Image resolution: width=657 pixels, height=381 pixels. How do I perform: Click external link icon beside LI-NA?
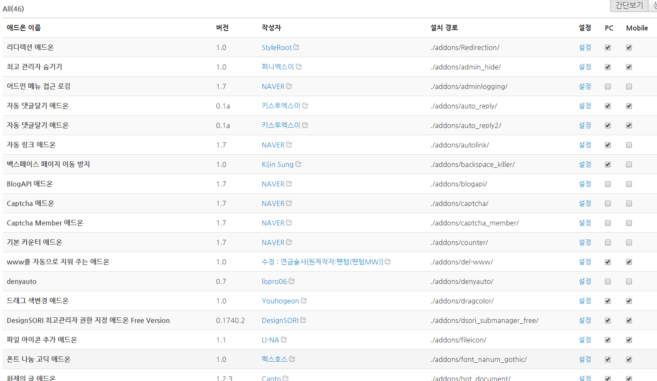(x=284, y=339)
